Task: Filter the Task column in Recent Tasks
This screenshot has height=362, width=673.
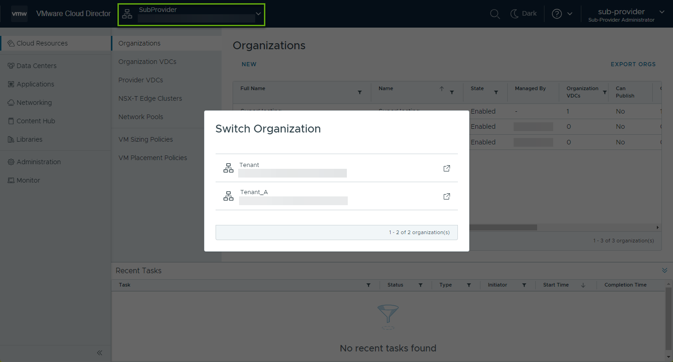Action: pos(369,285)
